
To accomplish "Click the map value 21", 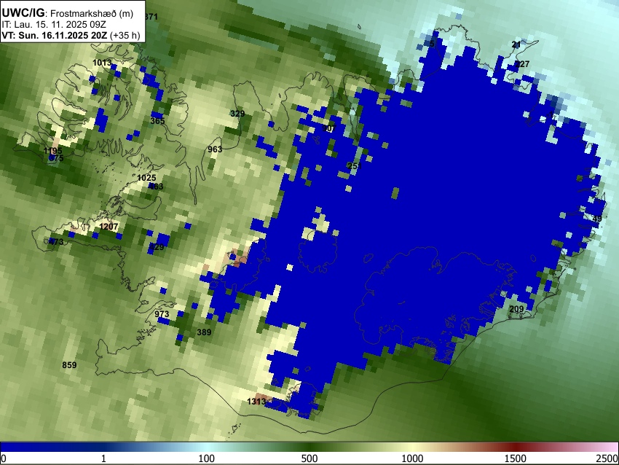I will tap(516, 44).
